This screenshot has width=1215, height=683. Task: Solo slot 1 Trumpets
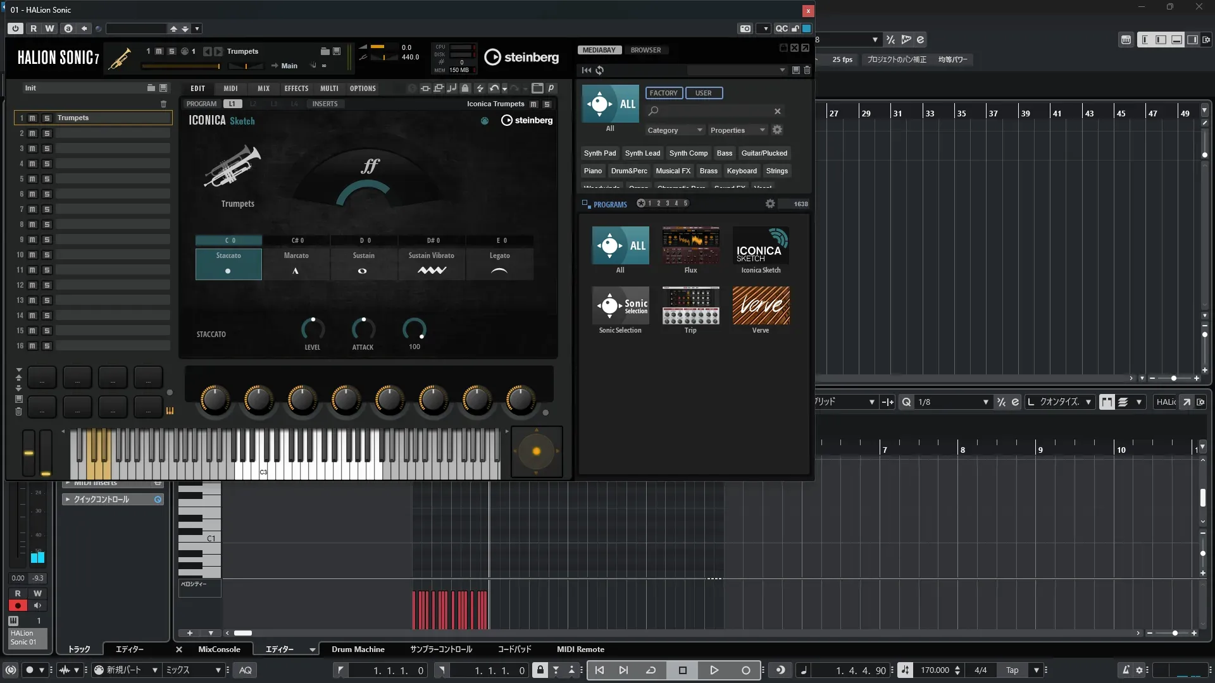pyautogui.click(x=46, y=118)
